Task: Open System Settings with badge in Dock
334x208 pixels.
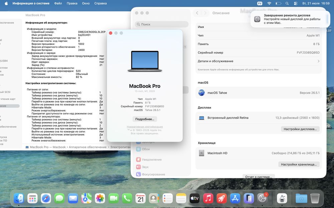Action: click(262, 198)
